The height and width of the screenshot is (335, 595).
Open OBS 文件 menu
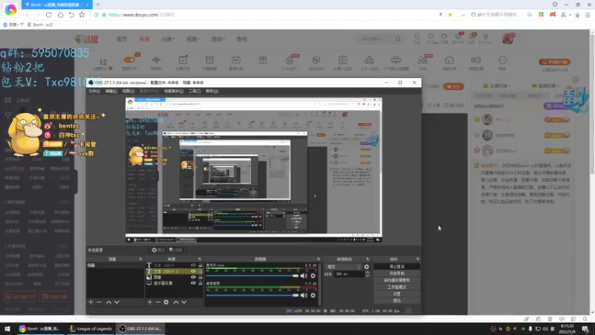(x=94, y=91)
